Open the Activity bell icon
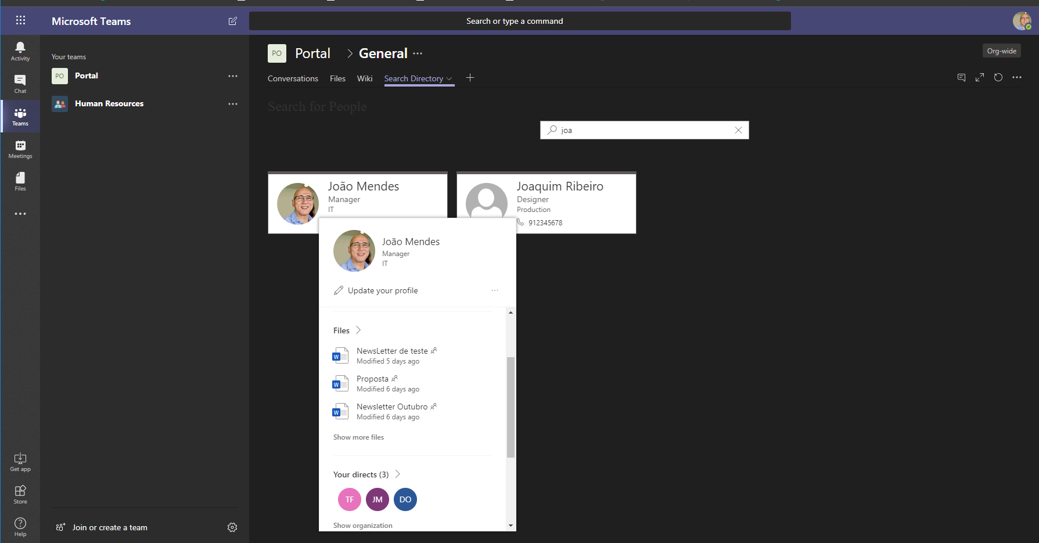The height and width of the screenshot is (543, 1039). click(20, 51)
